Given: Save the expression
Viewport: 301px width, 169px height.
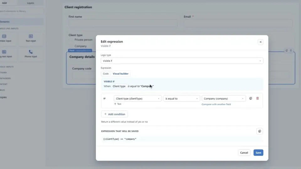Looking at the screenshot, I should tap(258, 152).
